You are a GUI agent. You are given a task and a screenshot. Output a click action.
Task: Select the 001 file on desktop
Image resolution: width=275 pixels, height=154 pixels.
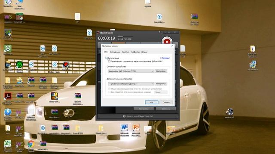(x=77, y=18)
